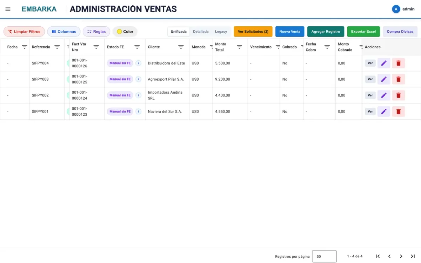Screen dimensions: 421x263
Task: Click the EMBARKA logo
Action: click(x=39, y=9)
